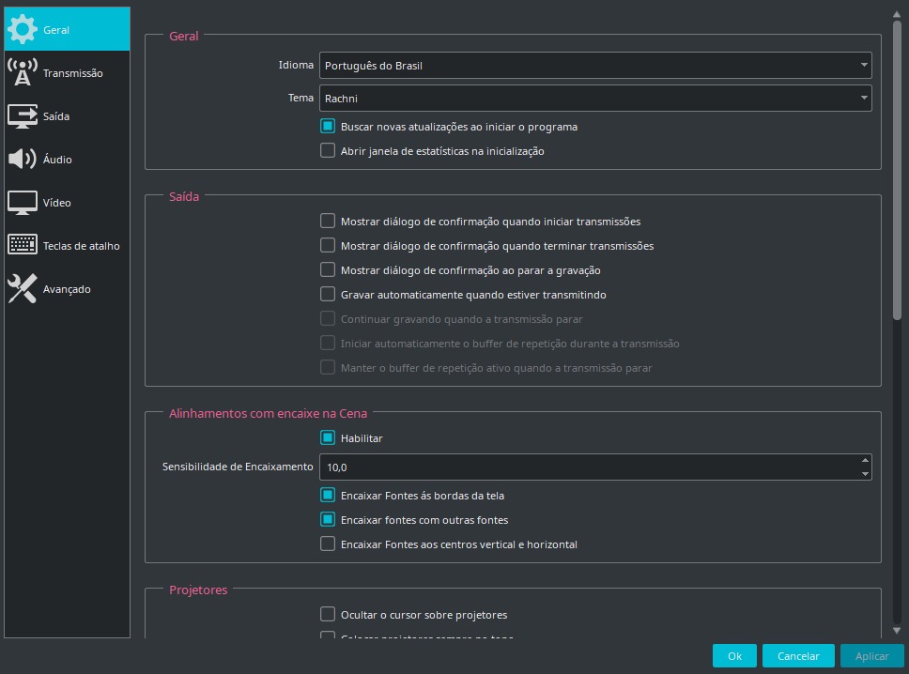Enable Gravar automaticamente quando estiver transmitindo

pos(328,295)
